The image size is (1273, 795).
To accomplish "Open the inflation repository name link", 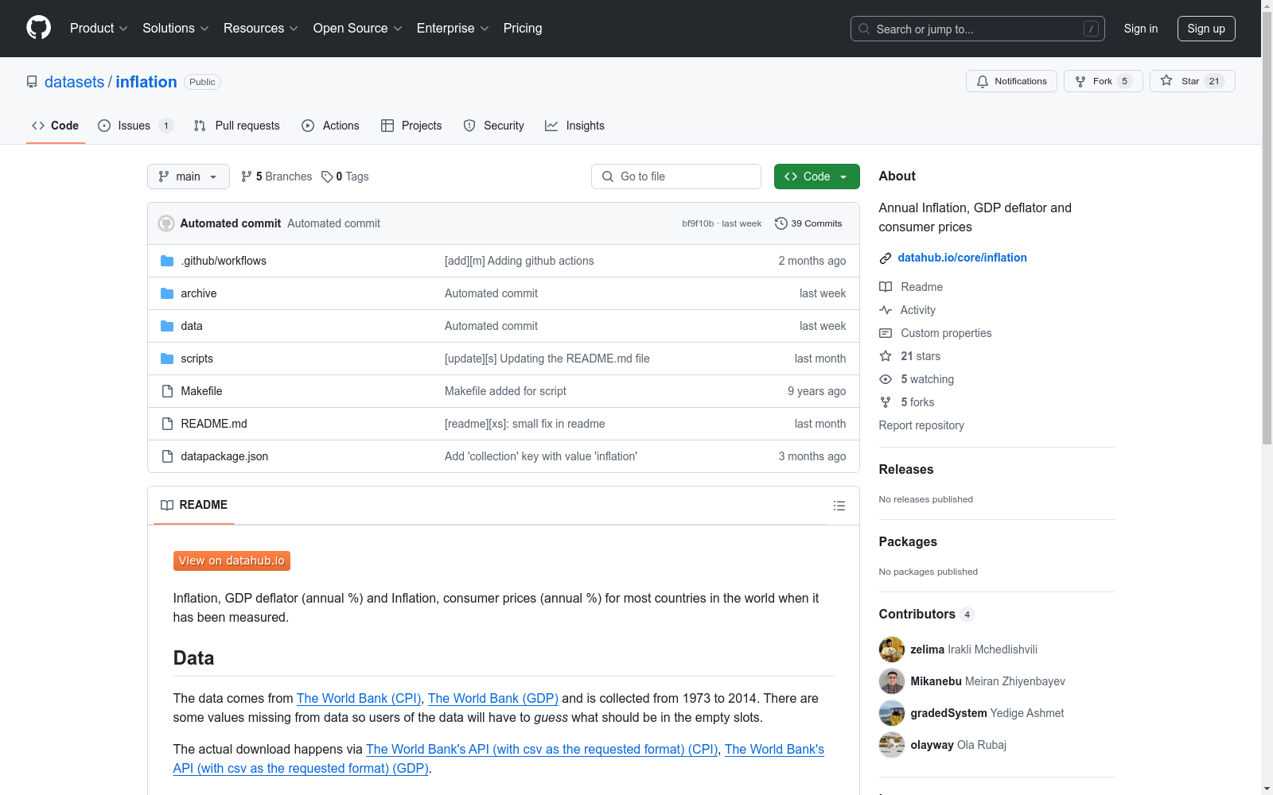I will [x=146, y=82].
